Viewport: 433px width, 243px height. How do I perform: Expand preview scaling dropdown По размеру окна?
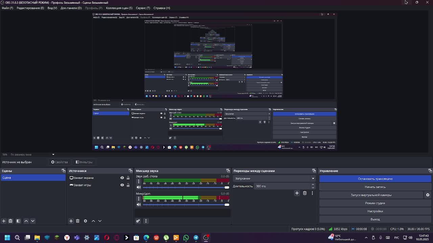[x=53, y=155]
